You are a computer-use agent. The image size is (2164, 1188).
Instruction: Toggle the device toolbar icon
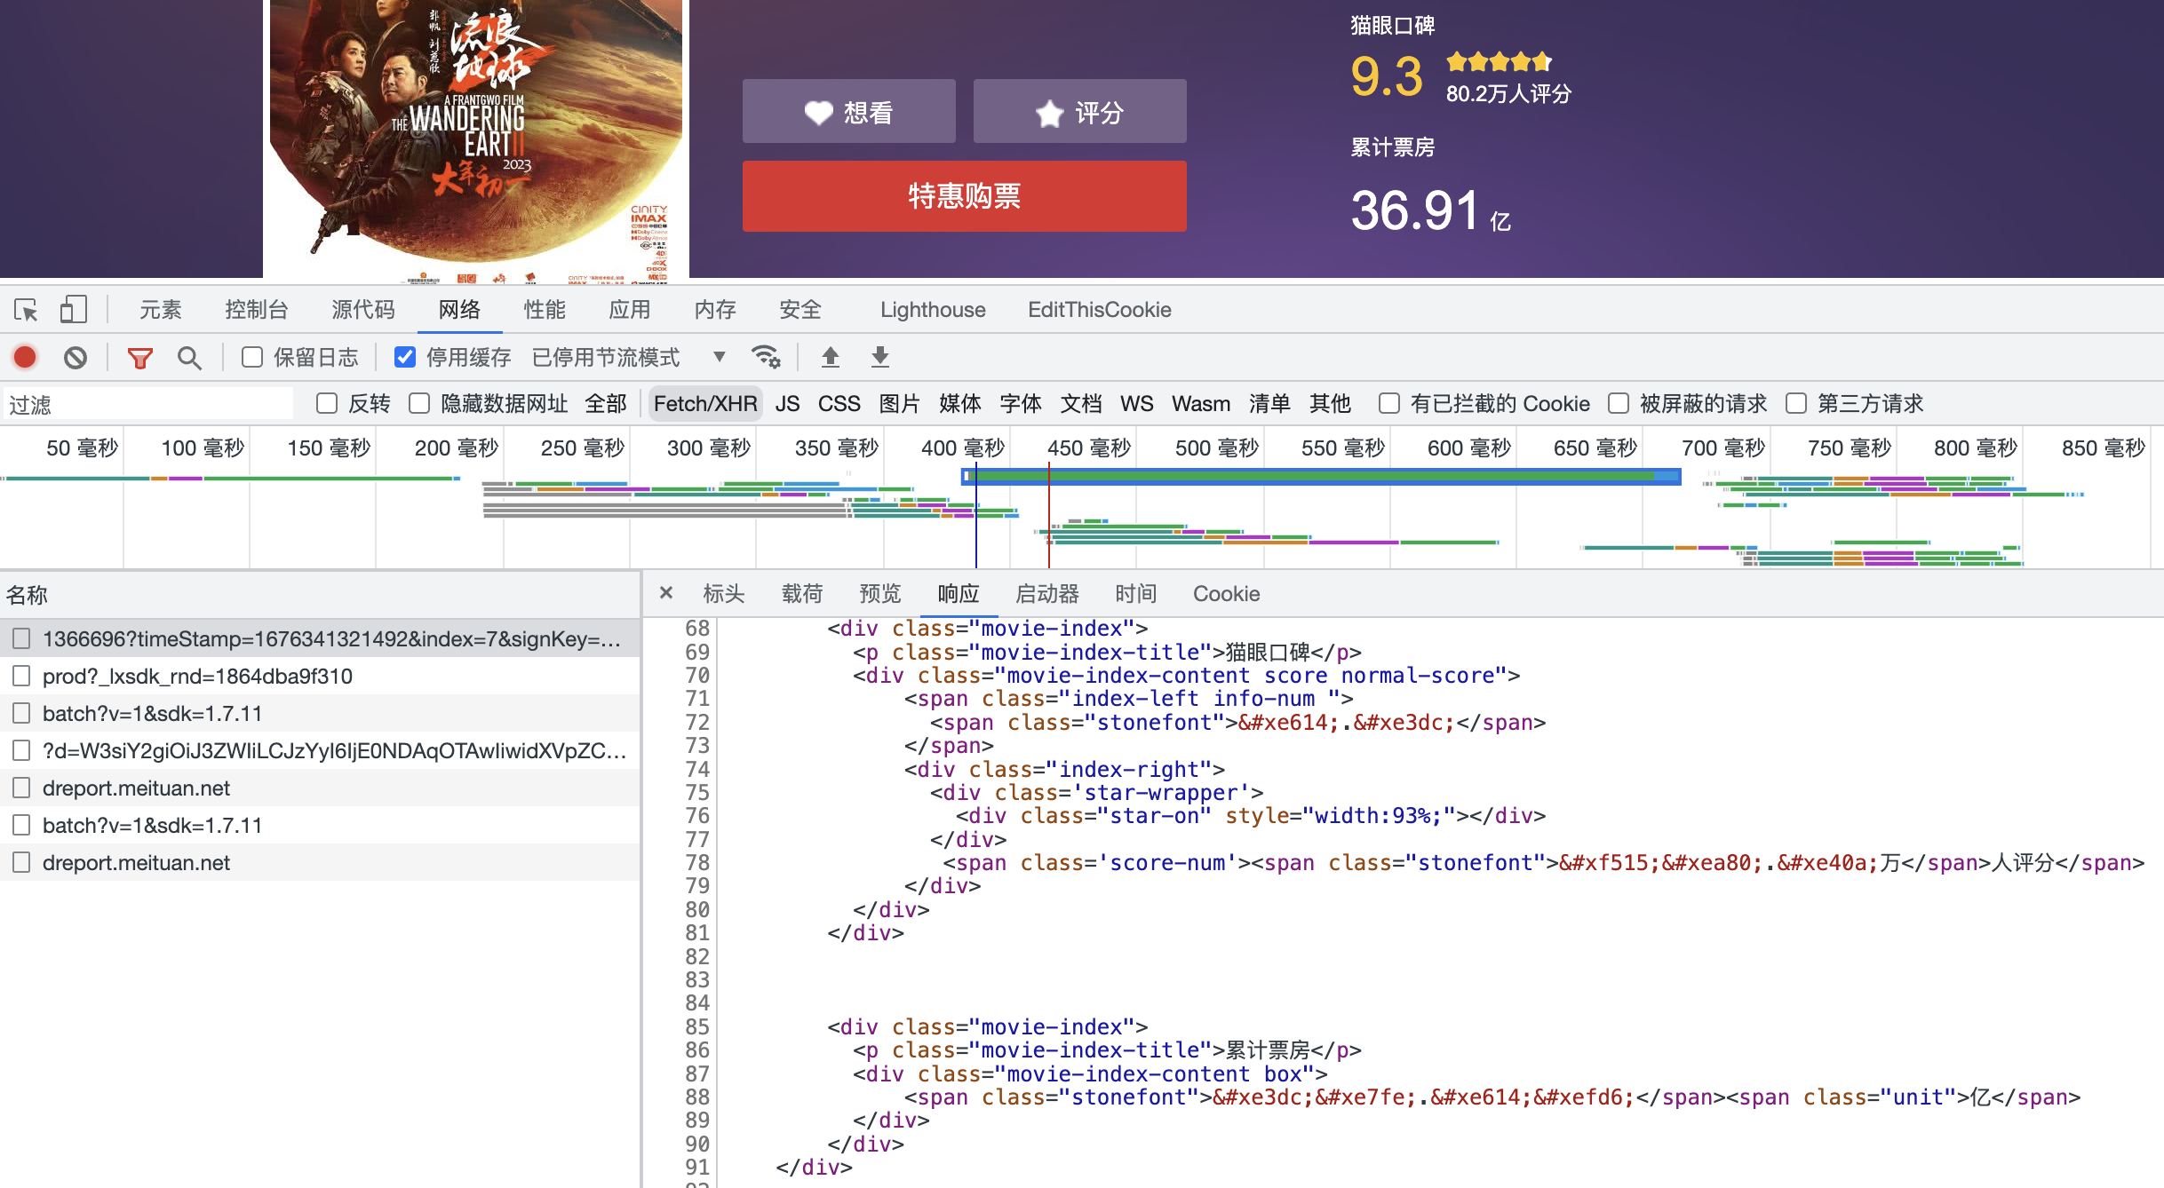73,310
